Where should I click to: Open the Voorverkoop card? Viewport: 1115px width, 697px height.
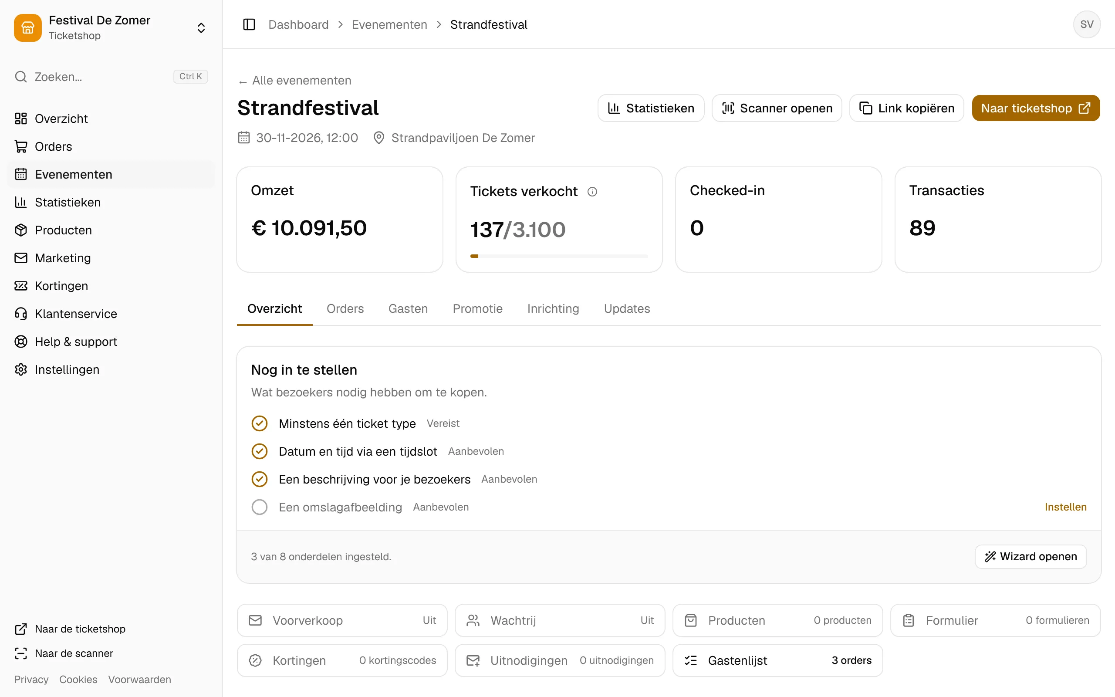coord(342,620)
